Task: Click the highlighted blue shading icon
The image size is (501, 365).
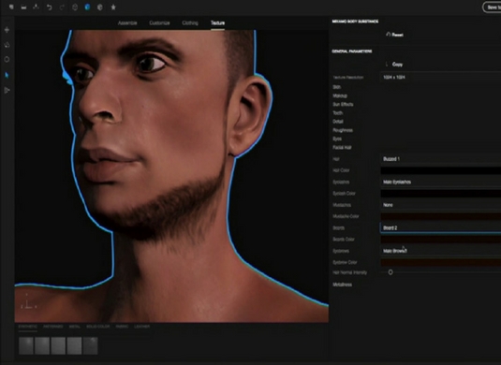Action: point(87,7)
